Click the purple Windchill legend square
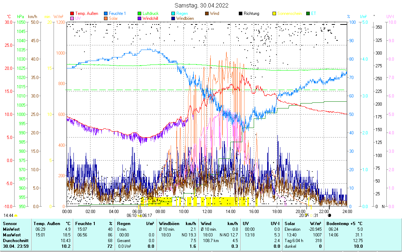The width and height of the screenshot is (402, 252). (140, 18)
